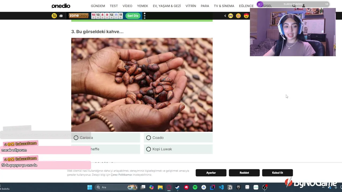Open the YEMEK menu

142,6
